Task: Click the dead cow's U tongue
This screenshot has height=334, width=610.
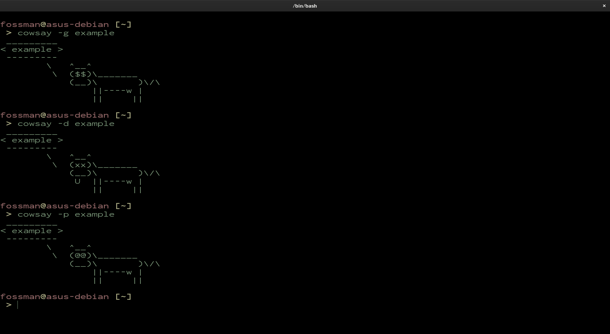Action: (78, 181)
